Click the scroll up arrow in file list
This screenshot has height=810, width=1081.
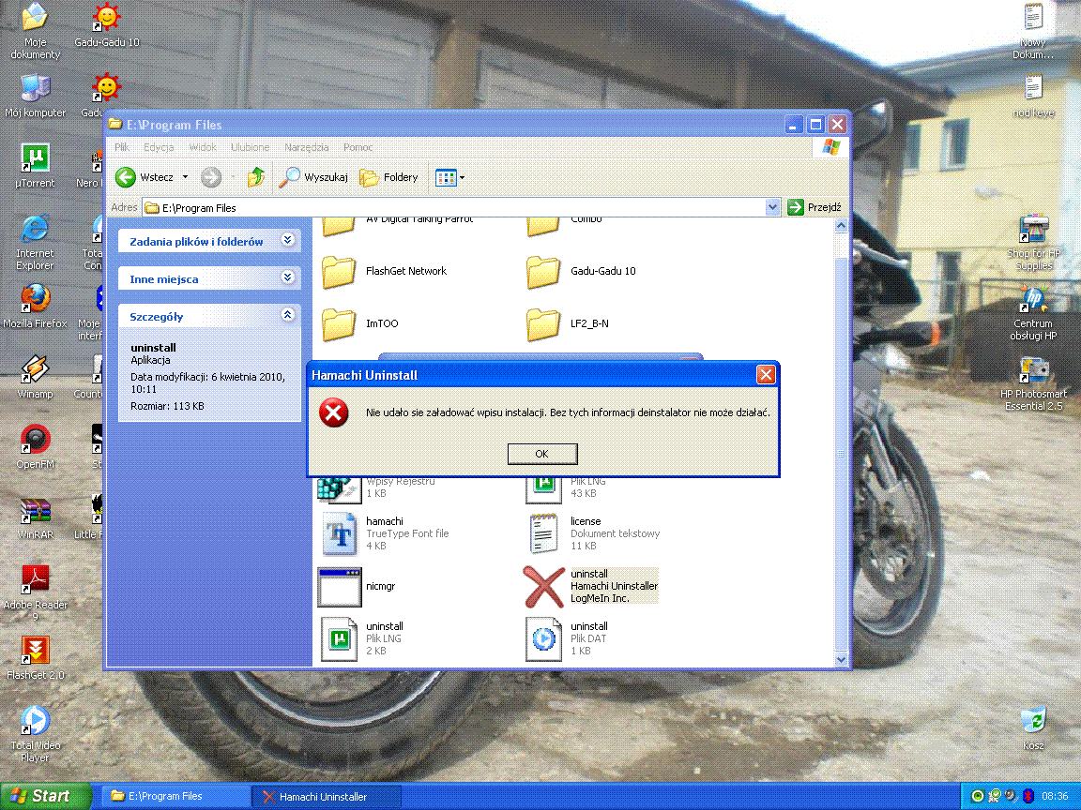[841, 225]
